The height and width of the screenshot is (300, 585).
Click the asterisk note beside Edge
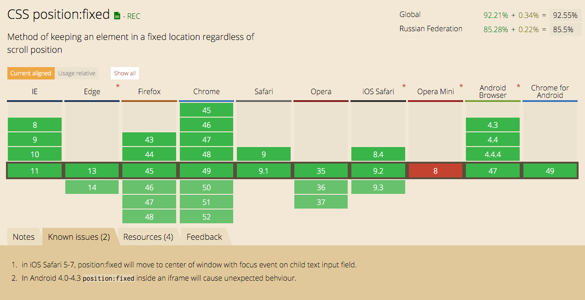[118, 86]
